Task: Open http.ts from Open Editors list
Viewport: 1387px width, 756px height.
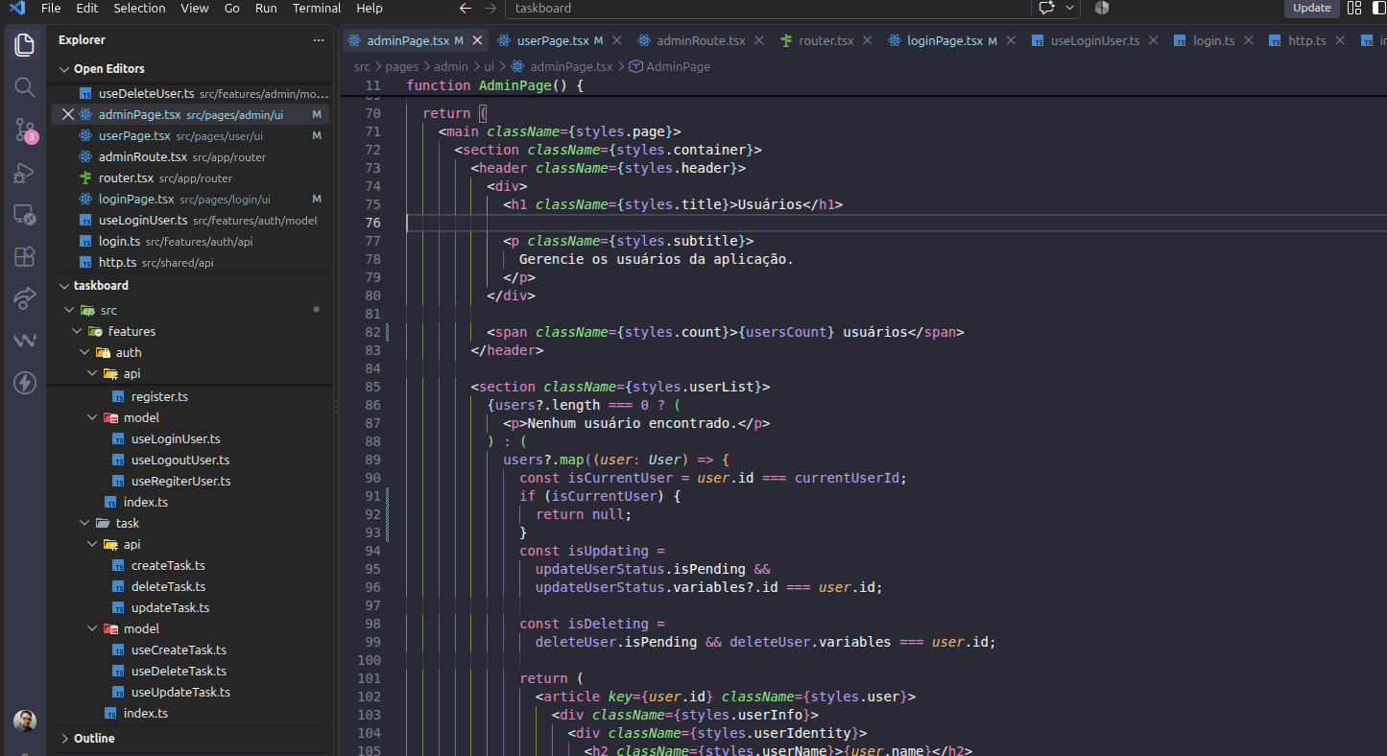Action: coord(117,263)
